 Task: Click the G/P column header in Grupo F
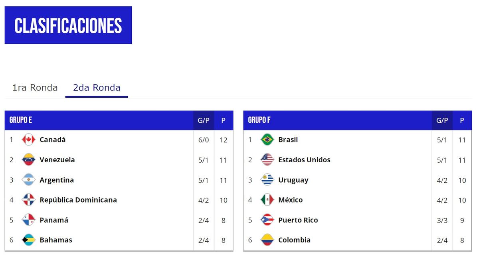coord(442,120)
